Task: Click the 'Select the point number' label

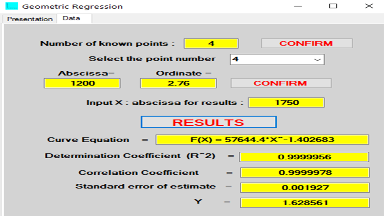Action: [x=152, y=59]
